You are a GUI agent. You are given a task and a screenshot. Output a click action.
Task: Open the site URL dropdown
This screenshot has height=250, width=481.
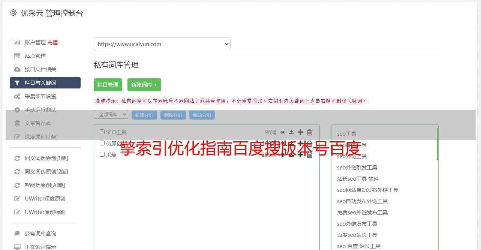(162, 44)
